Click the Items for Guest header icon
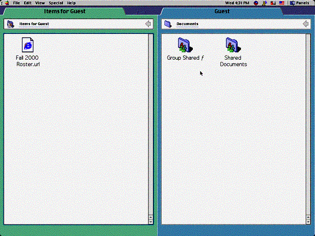Viewport: 315px width, 236px height. (10, 24)
